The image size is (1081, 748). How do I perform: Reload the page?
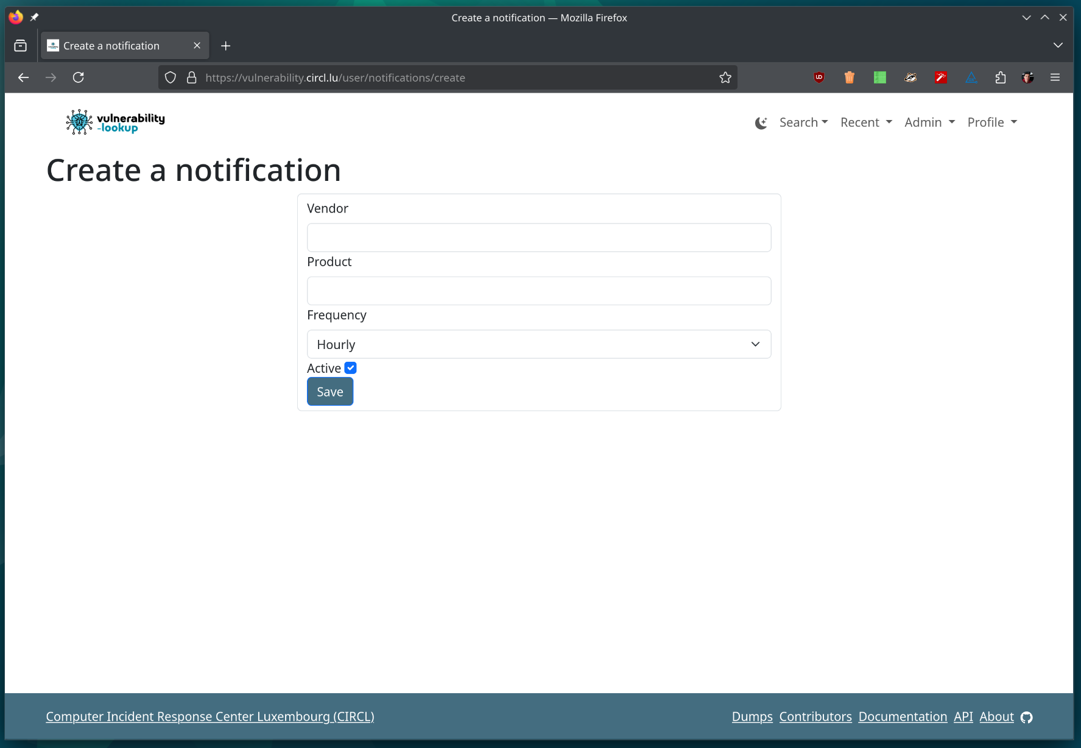[79, 77]
